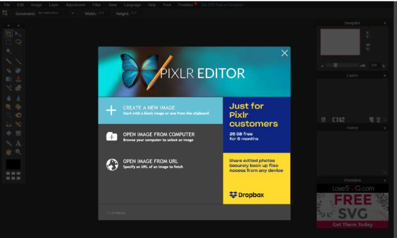Select the Drawing tool
The height and width of the screenshot is (238, 397).
coord(18,88)
